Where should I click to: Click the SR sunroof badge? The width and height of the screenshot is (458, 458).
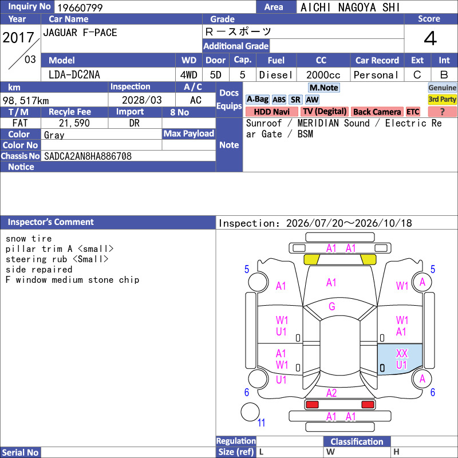coord(295,100)
